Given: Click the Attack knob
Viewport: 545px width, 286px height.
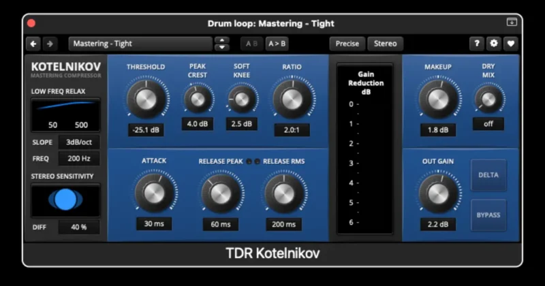Looking at the screenshot, I should coord(154,193).
